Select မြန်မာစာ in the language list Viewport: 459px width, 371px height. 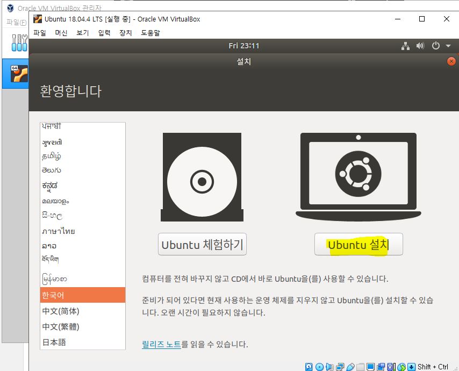[83, 279]
